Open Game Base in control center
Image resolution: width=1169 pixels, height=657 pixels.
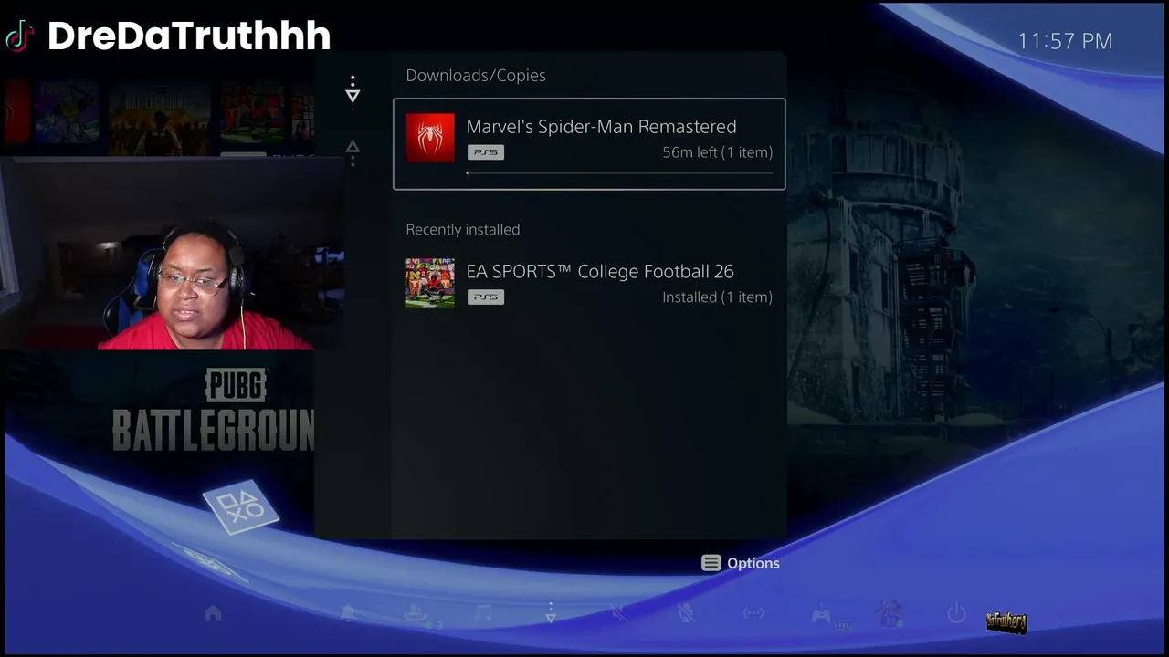tap(416, 615)
